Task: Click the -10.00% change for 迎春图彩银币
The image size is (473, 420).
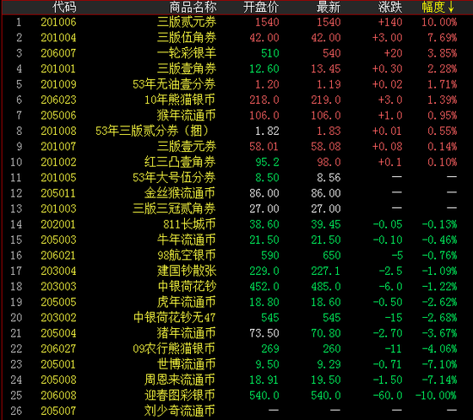Action: click(x=436, y=395)
